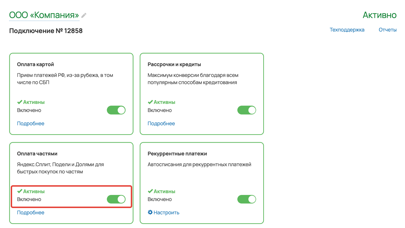Click the Рекуррентные платежи card heading
Image resolution: width=405 pixels, height=228 pixels.
[x=177, y=153]
